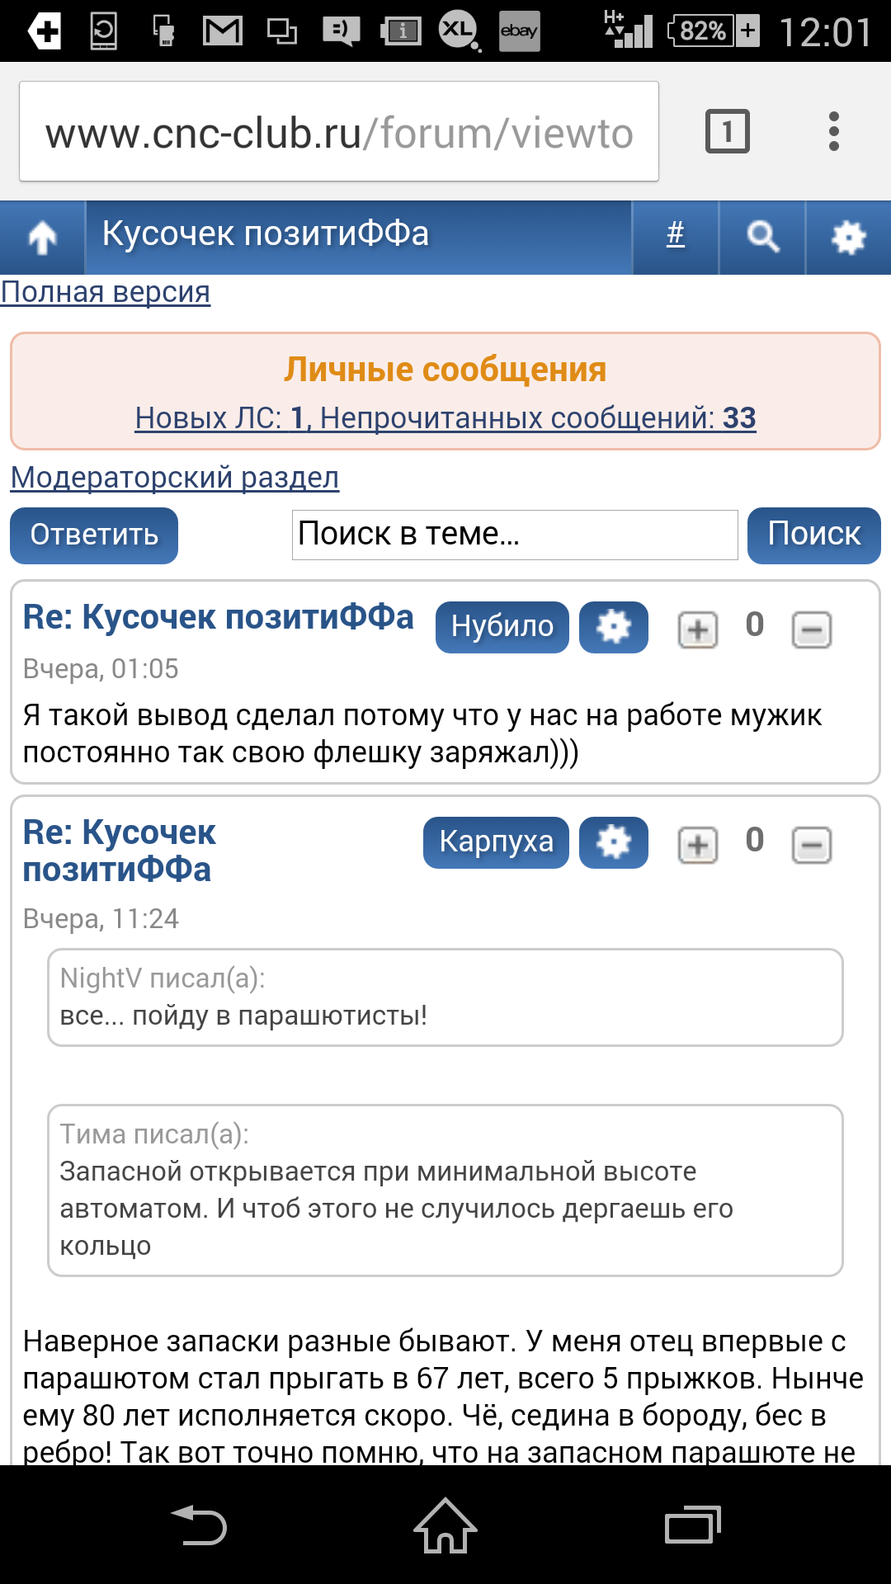Open the header settings gear icon

click(848, 238)
